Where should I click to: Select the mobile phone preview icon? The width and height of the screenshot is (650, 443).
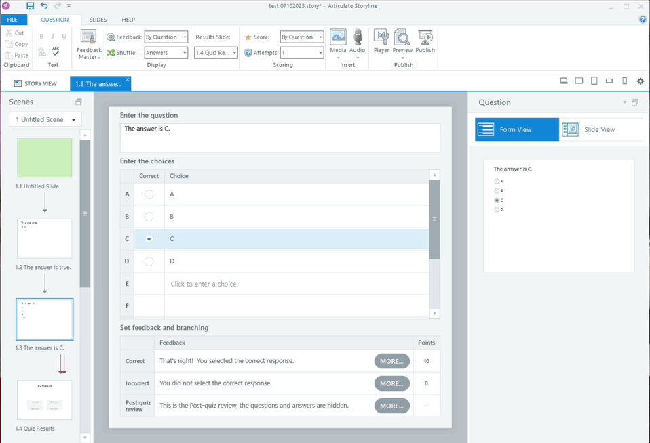click(624, 81)
